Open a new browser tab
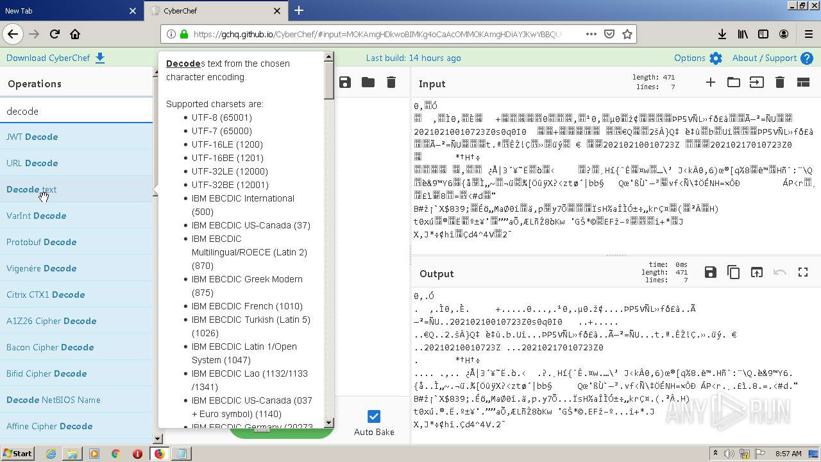This screenshot has width=821, height=462. click(x=299, y=10)
